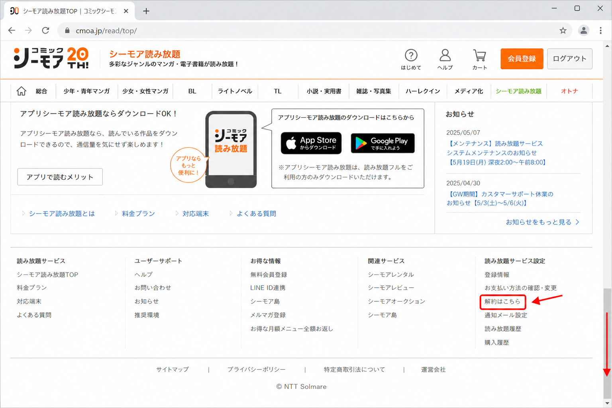Open Chrome three-dot menu
Image resolution: width=612 pixels, height=408 pixels.
600,31
